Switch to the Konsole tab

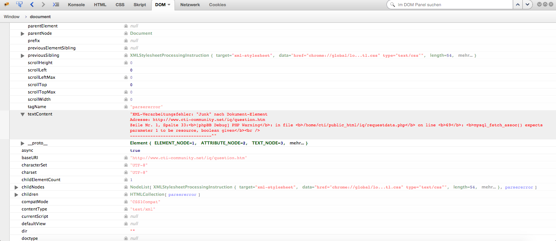76,5
